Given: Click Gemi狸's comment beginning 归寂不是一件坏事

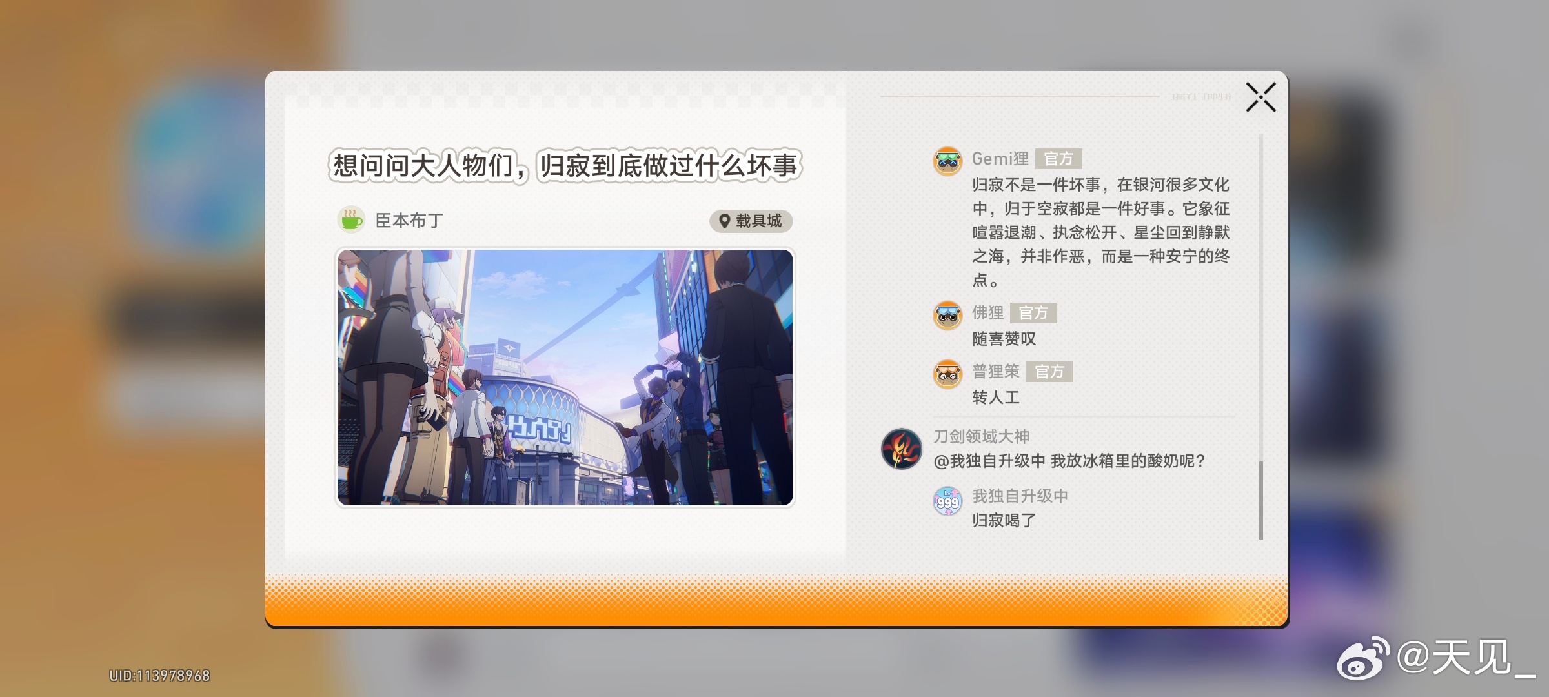Looking at the screenshot, I should point(1100,232).
